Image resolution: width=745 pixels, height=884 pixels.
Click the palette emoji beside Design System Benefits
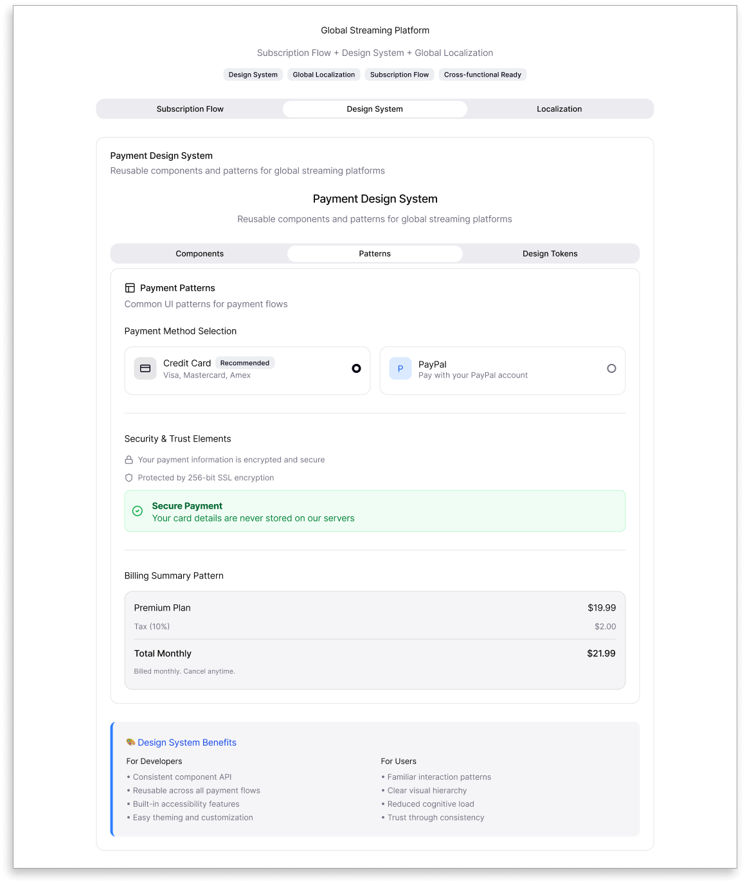[x=130, y=743]
